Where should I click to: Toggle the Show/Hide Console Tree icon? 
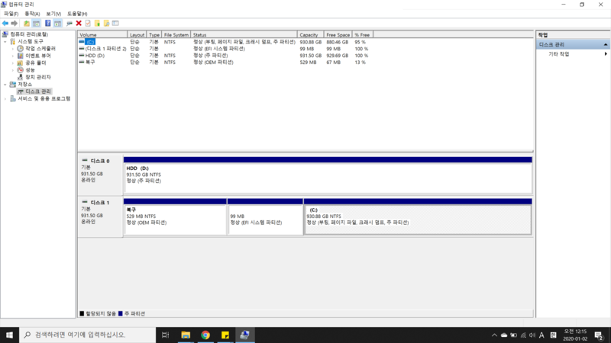[36, 24]
